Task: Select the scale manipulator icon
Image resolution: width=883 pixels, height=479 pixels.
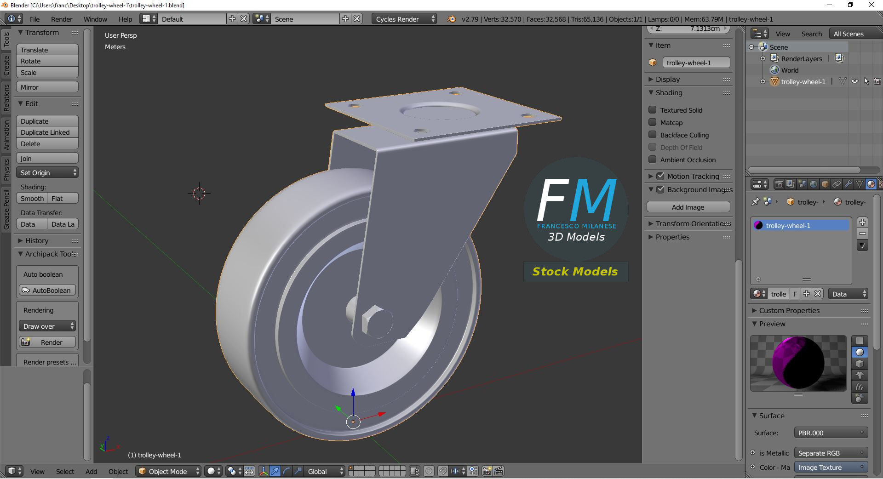Action: tap(298, 471)
